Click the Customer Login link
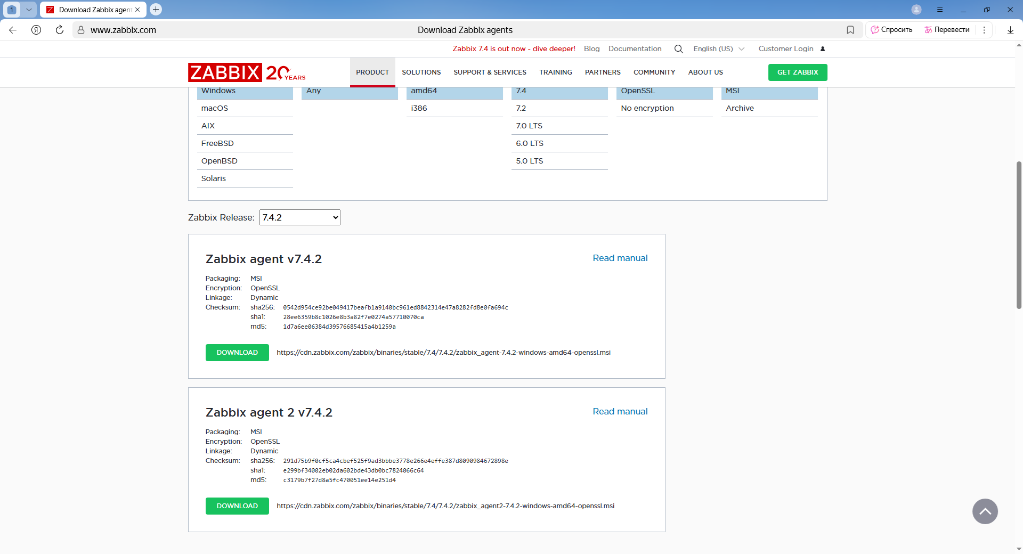Screen dimensions: 1023x554 pos(786,49)
